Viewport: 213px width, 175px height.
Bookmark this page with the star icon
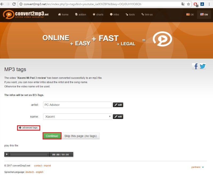coord(189,4)
